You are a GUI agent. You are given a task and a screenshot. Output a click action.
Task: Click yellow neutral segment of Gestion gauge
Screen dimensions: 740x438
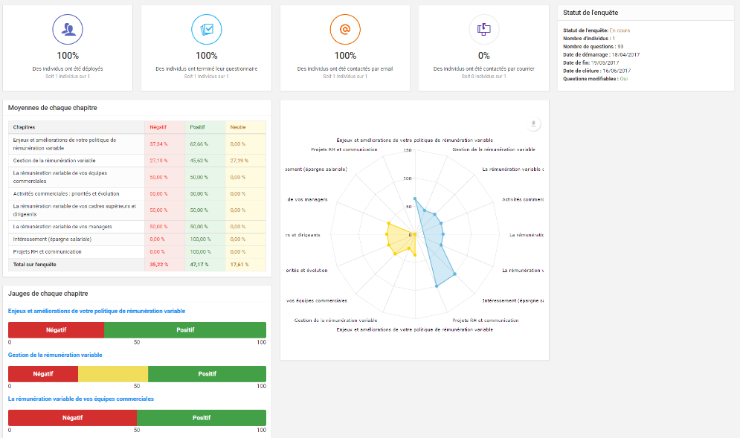(113, 373)
